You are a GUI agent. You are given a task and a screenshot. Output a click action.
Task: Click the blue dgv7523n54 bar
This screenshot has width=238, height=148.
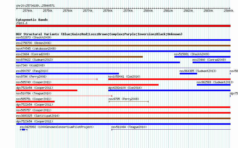pos(123,124)
